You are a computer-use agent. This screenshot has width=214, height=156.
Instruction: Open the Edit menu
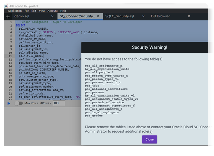(x=34, y=11)
